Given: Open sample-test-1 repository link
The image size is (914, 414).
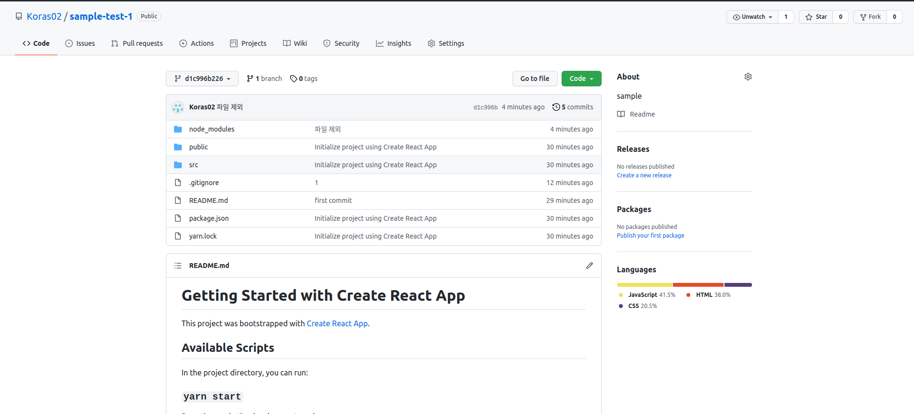Looking at the screenshot, I should [101, 16].
